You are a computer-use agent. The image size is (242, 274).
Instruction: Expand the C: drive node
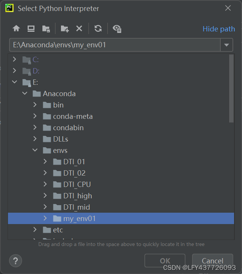pyautogui.click(x=14, y=59)
